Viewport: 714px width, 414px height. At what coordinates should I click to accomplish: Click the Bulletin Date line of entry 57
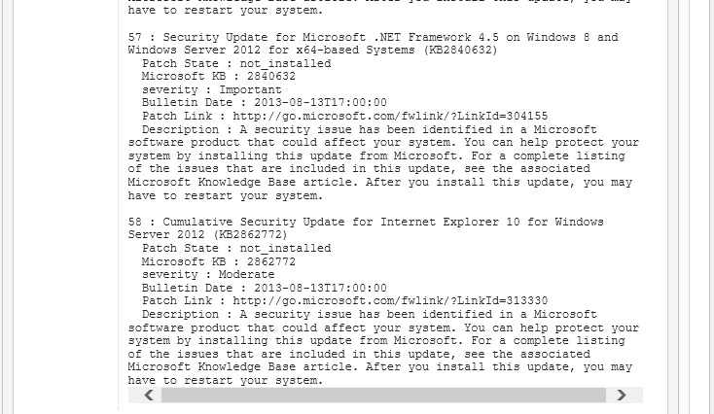click(x=264, y=102)
